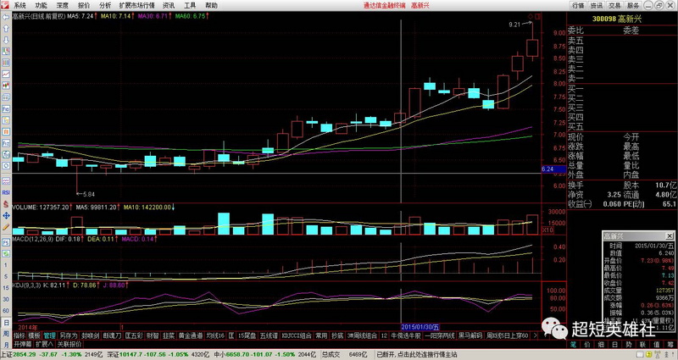Click the 2015/01/30 date marker on timeline
Screen dimensions: 678x360
pos(420,326)
